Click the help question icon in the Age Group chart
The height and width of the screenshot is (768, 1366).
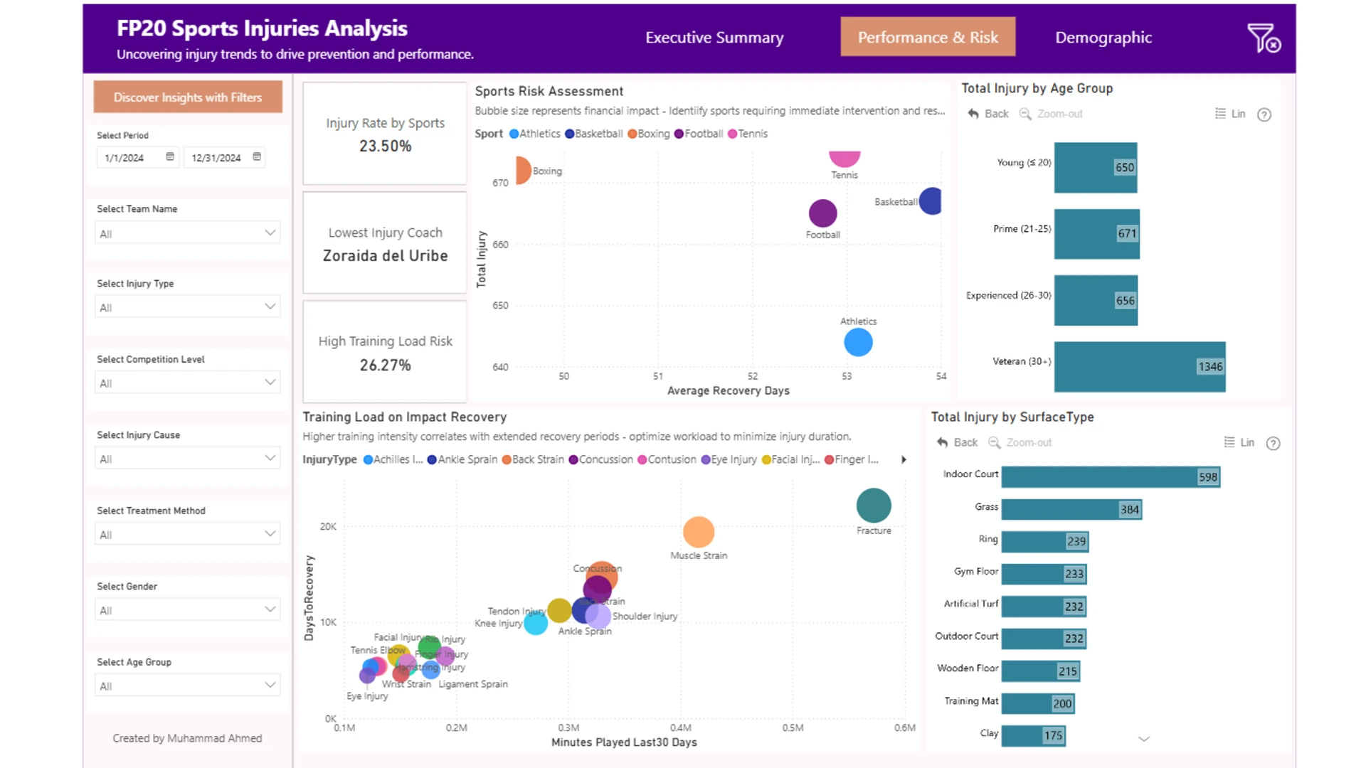1264,114
